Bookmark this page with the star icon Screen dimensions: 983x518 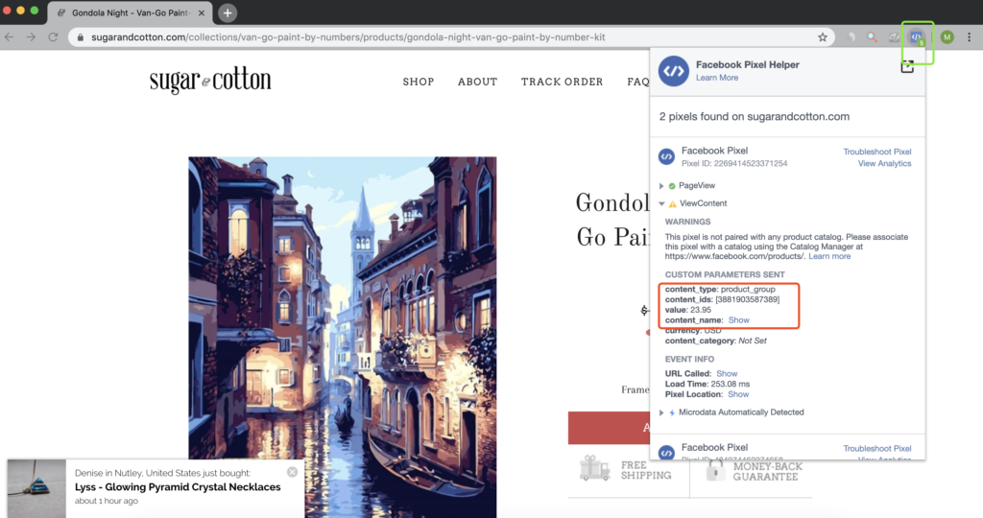pos(822,37)
